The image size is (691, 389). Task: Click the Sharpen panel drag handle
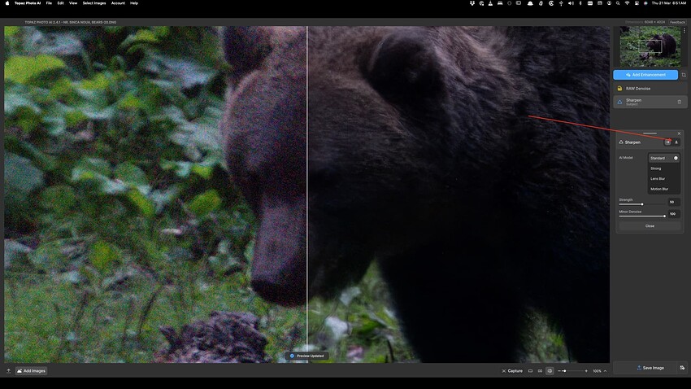point(650,133)
